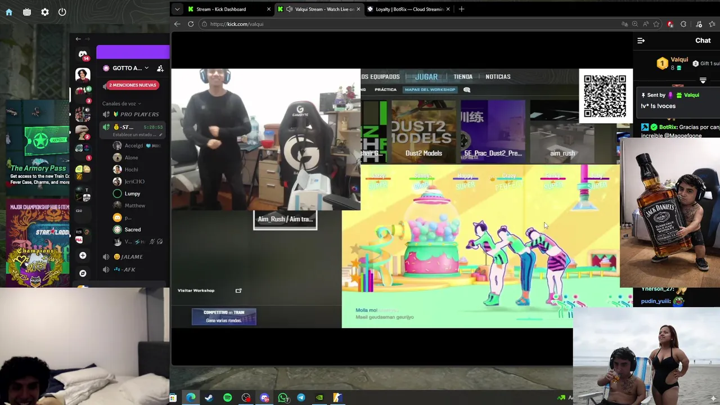Screen dimensions: 720x405
Task: Select the JALAME voice channel
Action: (132, 256)
